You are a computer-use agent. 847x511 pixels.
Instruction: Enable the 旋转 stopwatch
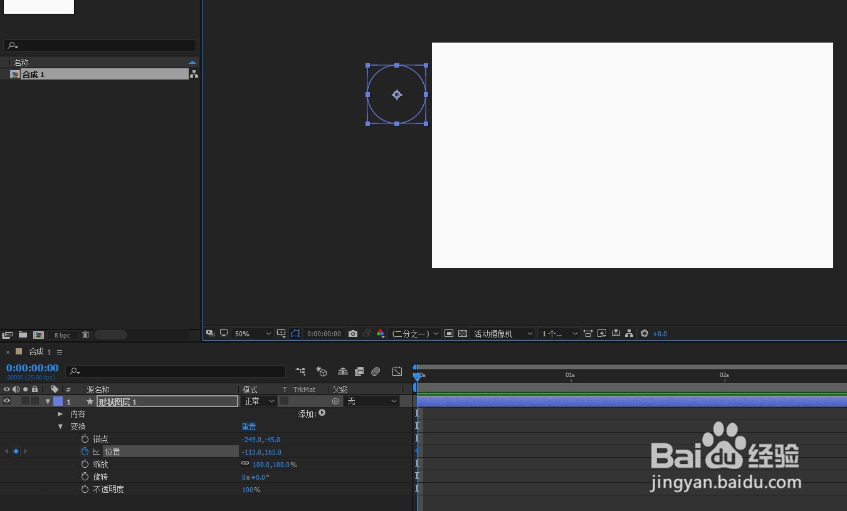85,477
